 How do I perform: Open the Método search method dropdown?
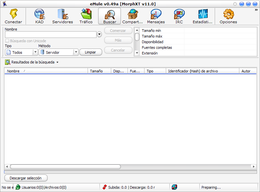(x=76, y=52)
